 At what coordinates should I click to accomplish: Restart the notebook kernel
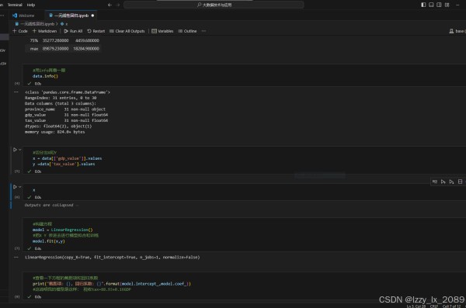click(96, 31)
